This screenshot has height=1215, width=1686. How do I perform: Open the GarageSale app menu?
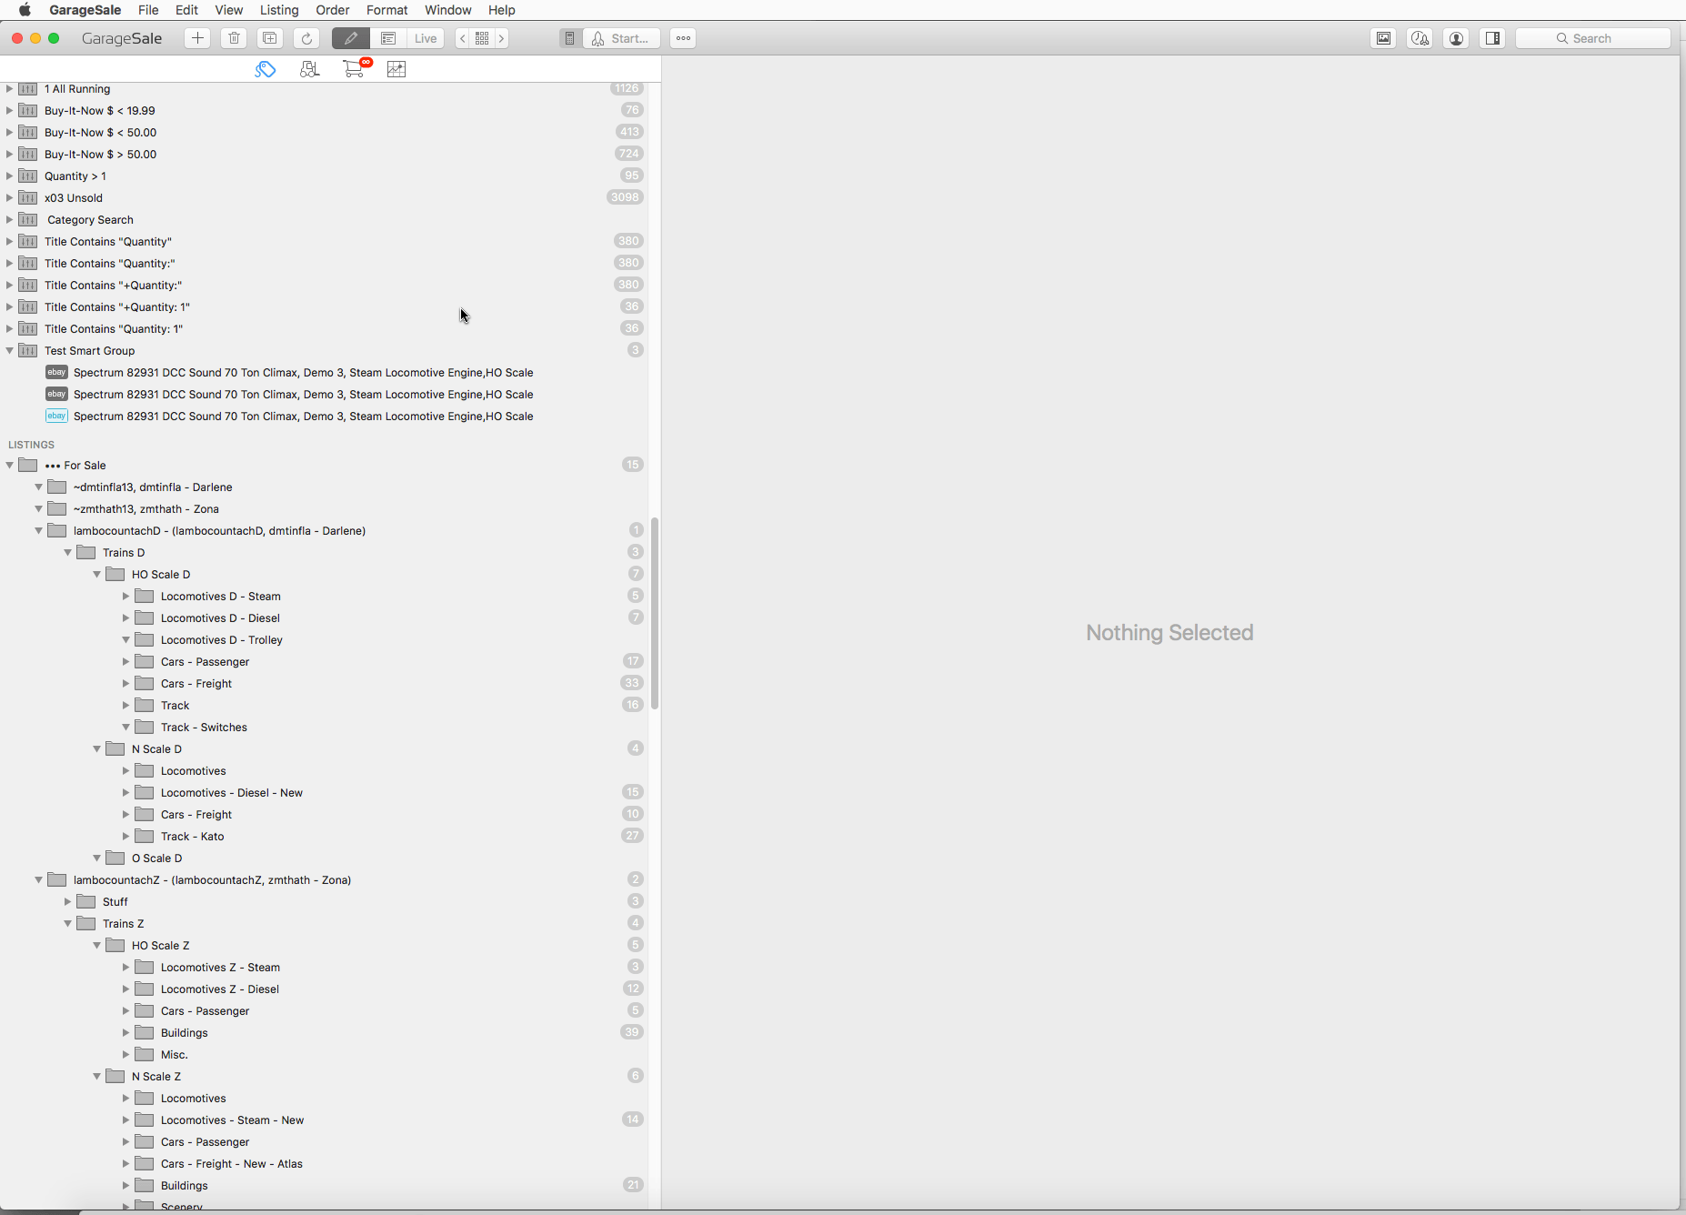pyautogui.click(x=85, y=10)
